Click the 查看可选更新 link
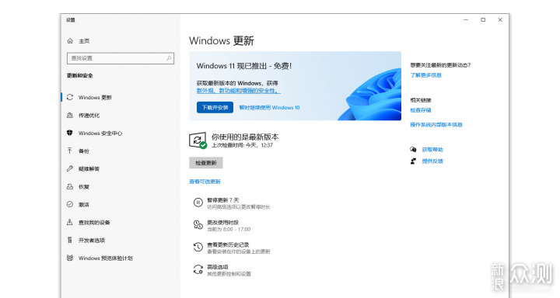Screen dimensions: 560x298 [205, 182]
